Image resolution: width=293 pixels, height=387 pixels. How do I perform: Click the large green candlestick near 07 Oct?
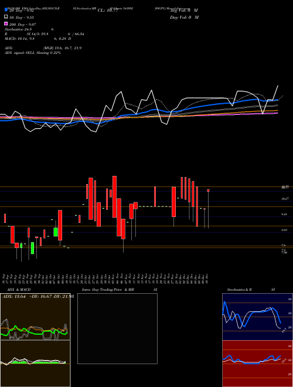(x=56, y=232)
